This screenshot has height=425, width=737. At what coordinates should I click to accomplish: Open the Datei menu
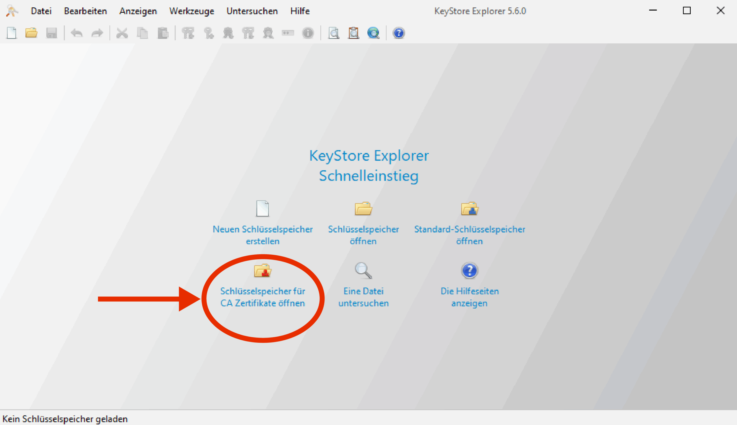pos(41,11)
